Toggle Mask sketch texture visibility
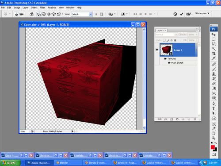221x166 pixels. (169, 63)
